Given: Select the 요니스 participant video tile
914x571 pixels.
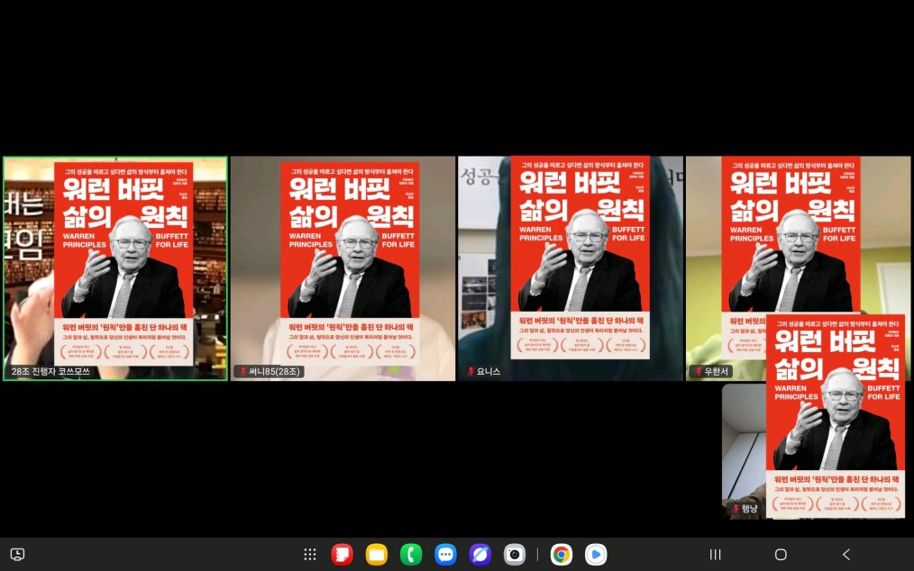Looking at the screenshot, I should (570, 268).
